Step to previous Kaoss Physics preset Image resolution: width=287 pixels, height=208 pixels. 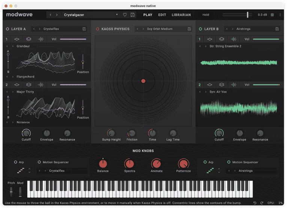point(138,29)
